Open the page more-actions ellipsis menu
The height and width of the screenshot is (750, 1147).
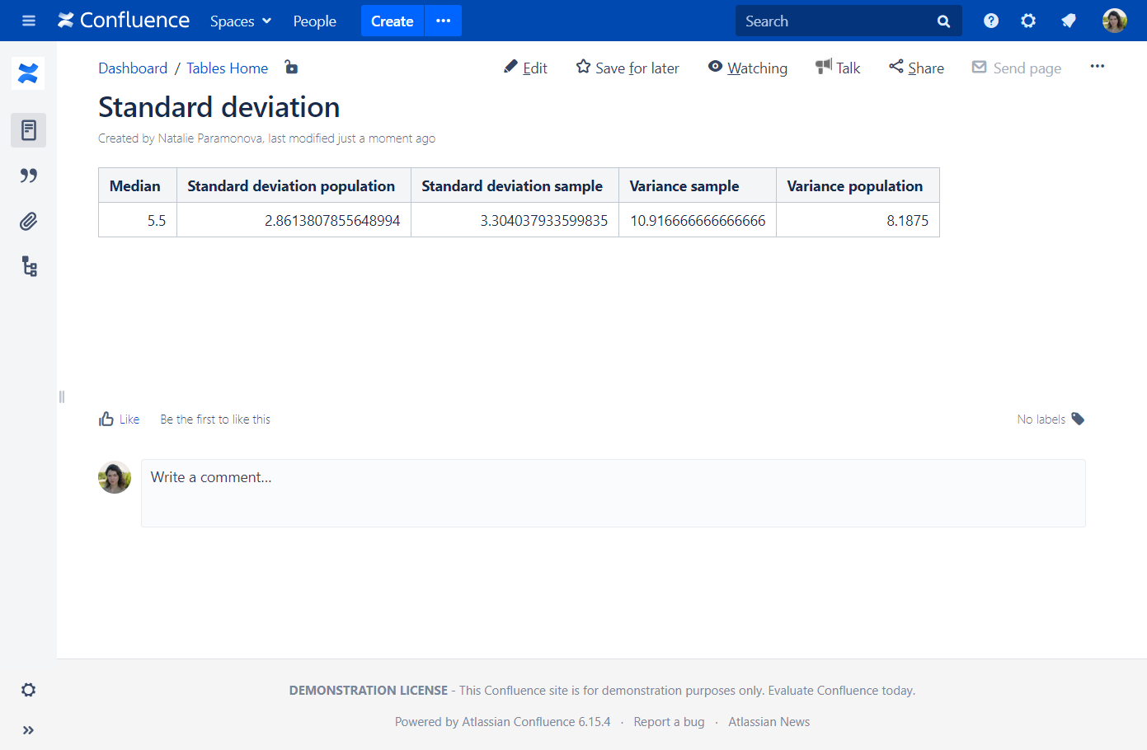[1097, 67]
